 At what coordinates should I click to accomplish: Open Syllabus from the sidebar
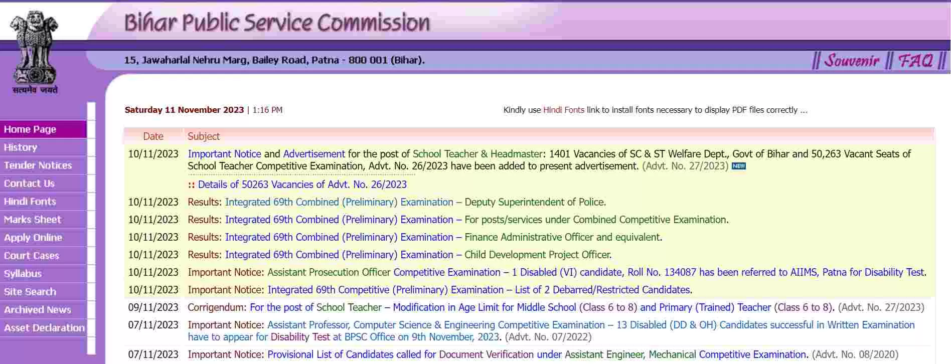tap(43, 274)
